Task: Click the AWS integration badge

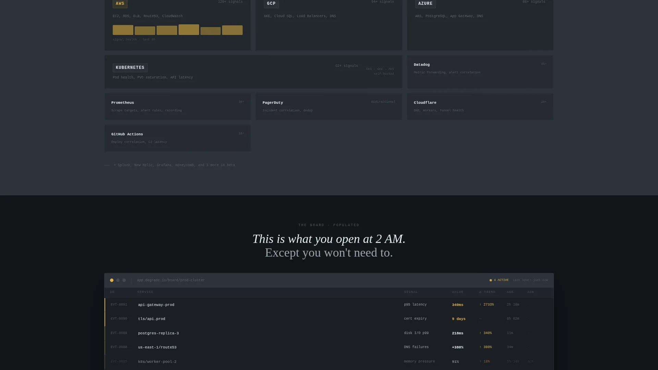Action: [x=120, y=4]
